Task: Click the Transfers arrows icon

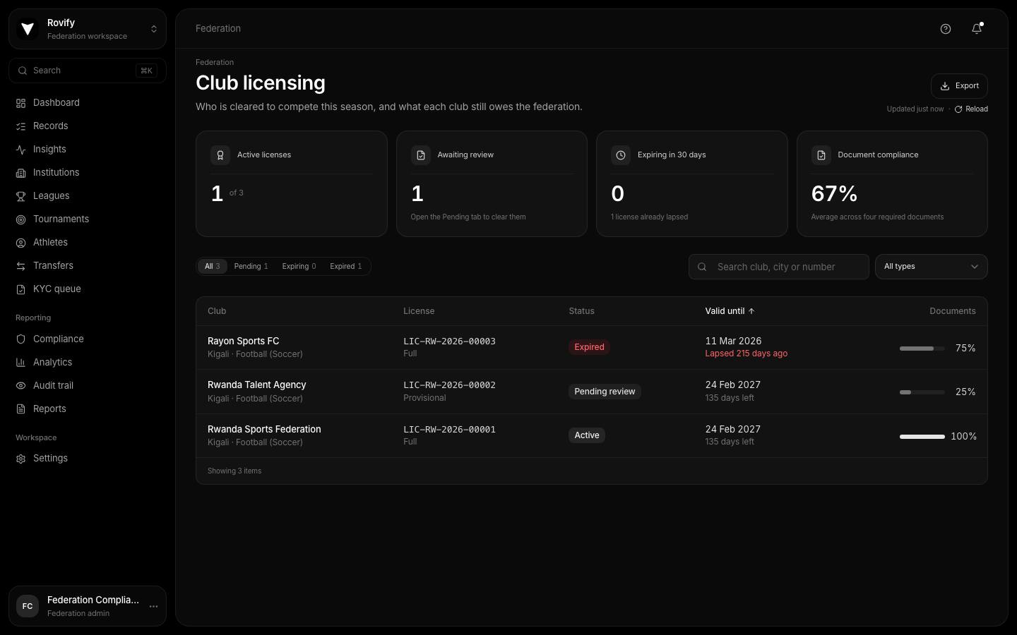Action: coord(21,266)
